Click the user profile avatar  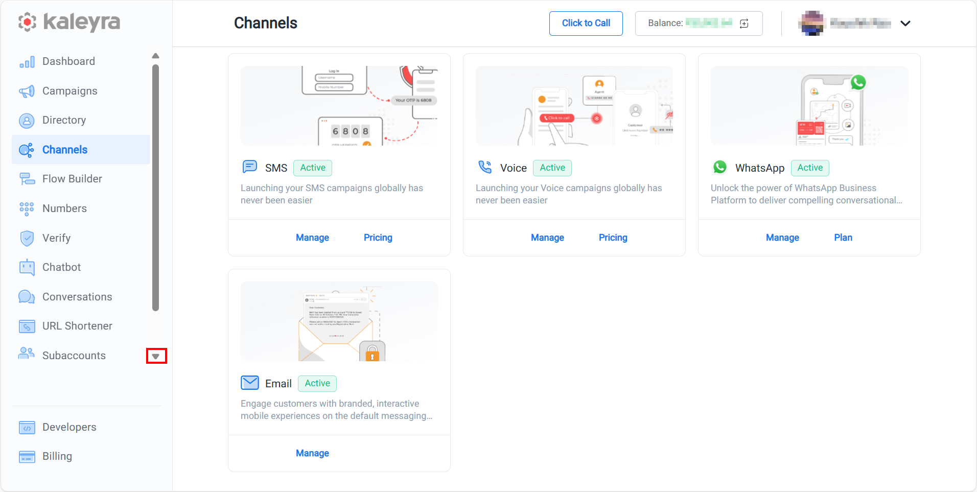coord(811,24)
